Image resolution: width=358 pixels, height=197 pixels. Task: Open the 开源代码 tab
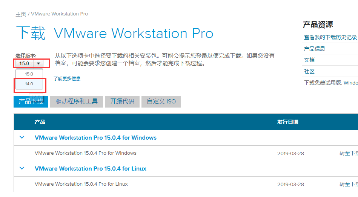click(x=122, y=102)
